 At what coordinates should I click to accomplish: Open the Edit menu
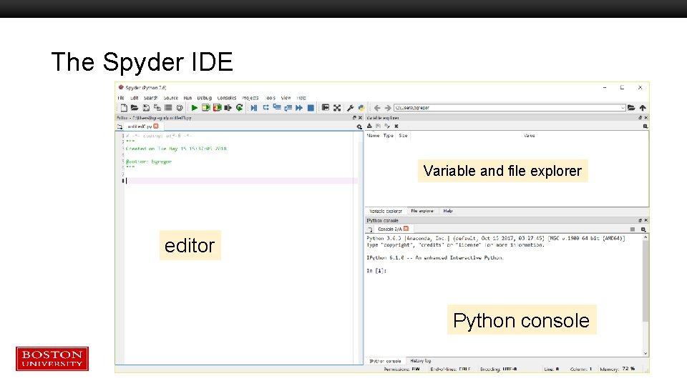(134, 98)
